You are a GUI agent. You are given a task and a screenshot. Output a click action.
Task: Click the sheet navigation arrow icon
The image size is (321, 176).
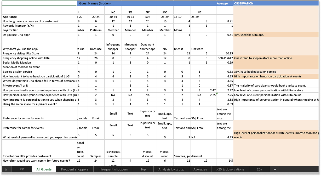click(x=6, y=169)
